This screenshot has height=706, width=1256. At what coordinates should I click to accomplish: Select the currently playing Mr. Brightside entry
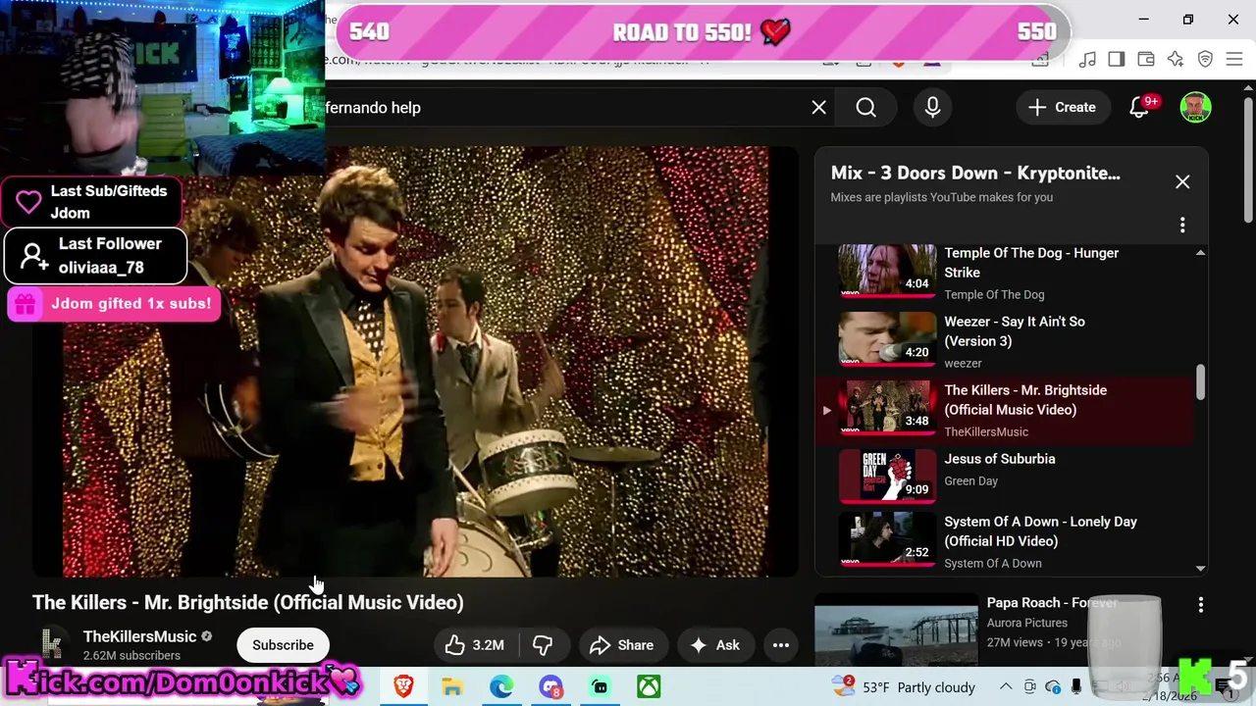(1005, 410)
